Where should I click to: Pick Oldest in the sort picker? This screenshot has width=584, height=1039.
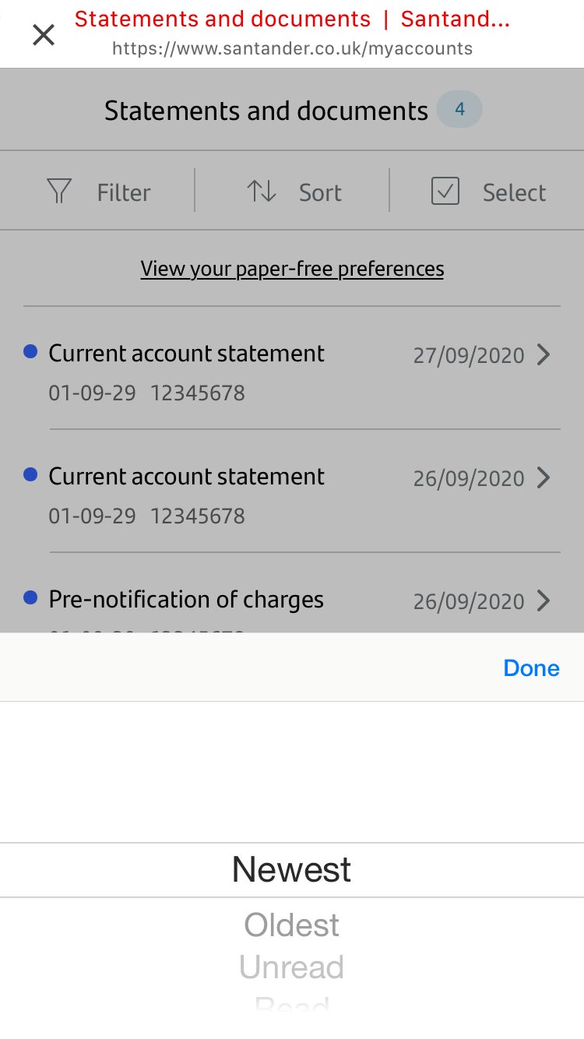pyautogui.click(x=292, y=925)
